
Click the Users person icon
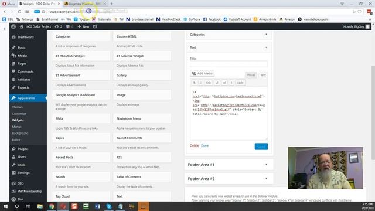point(13,157)
